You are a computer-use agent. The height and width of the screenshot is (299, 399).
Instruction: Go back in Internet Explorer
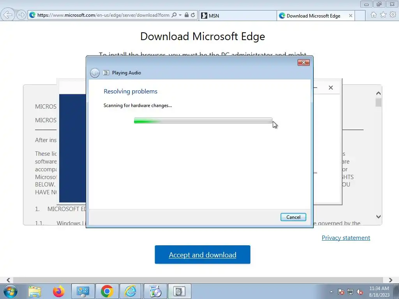click(x=8, y=15)
